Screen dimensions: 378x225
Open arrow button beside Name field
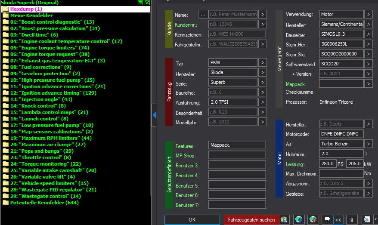pos(263,15)
